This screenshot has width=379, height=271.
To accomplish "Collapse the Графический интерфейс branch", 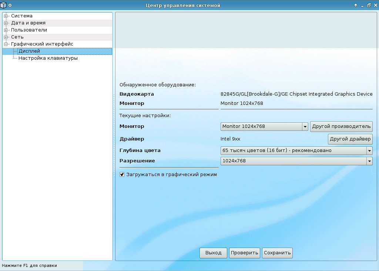I will [x=5, y=44].
